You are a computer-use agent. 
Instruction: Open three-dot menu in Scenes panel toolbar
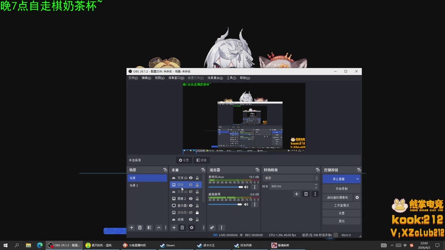166,228
